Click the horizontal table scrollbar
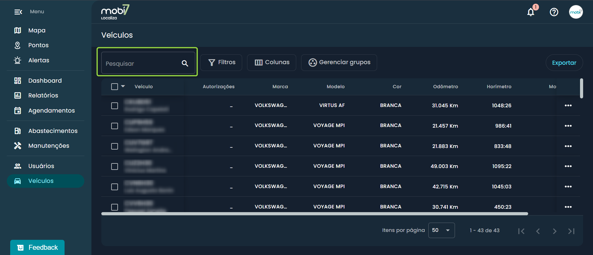 pyautogui.click(x=314, y=213)
